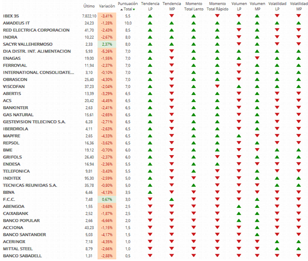
Task: Click DIA variation cell -5,26%
Action: point(107,51)
